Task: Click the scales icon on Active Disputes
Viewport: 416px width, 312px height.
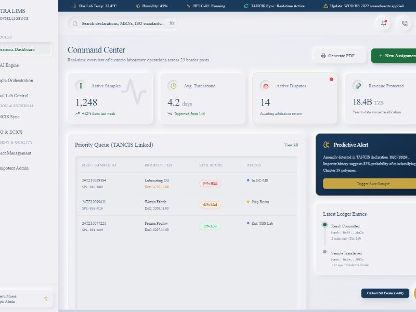Action: pyautogui.click(x=266, y=86)
